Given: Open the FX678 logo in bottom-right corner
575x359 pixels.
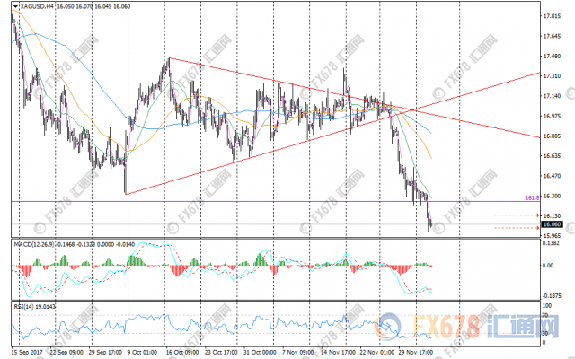Looking at the screenshot, I should point(503,332).
